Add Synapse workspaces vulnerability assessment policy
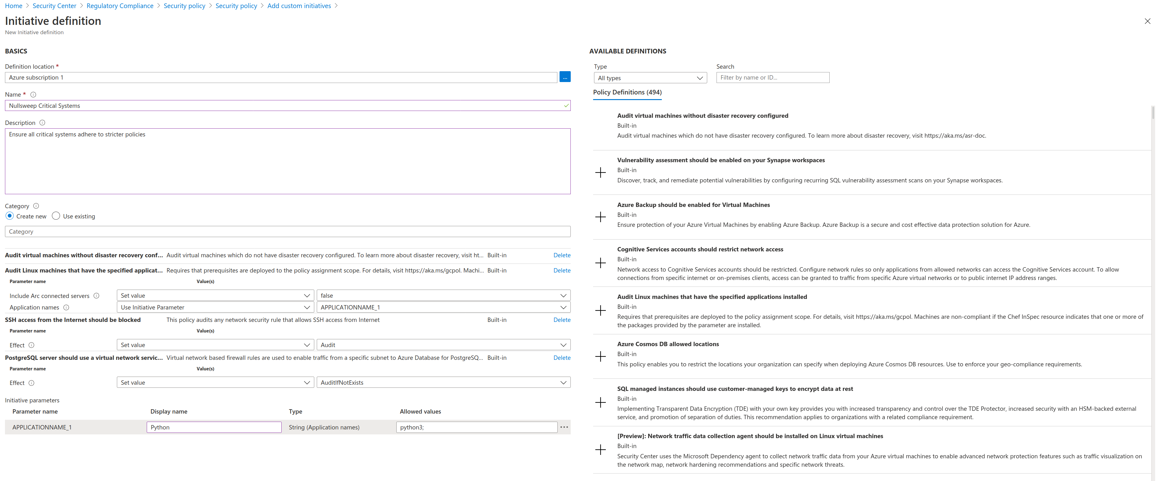Viewport: 1157px width, 481px height. coord(600,172)
